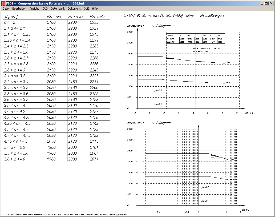Click the 'd [mm]' table column header
This screenshot has height=217, width=275.
click(10, 17)
